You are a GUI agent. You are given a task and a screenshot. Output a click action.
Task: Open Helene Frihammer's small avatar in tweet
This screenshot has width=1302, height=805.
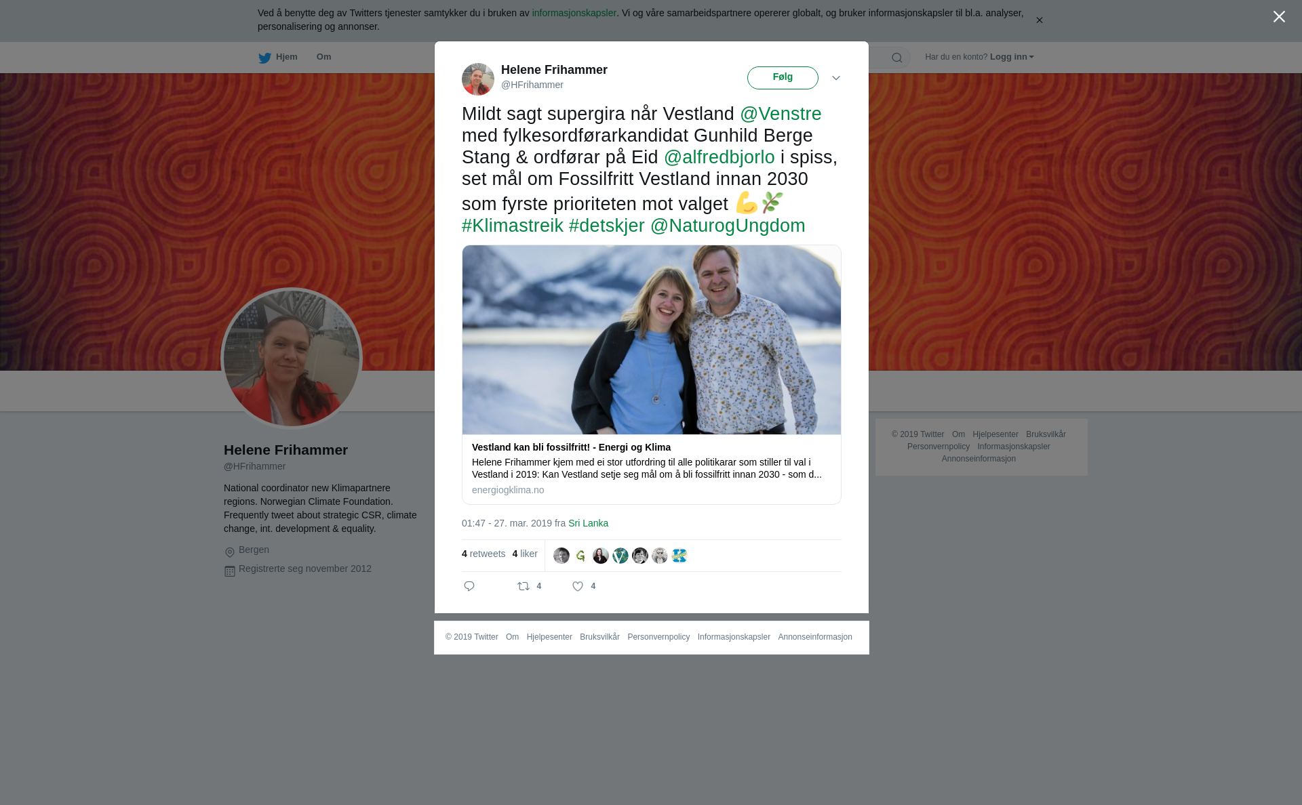[478, 79]
